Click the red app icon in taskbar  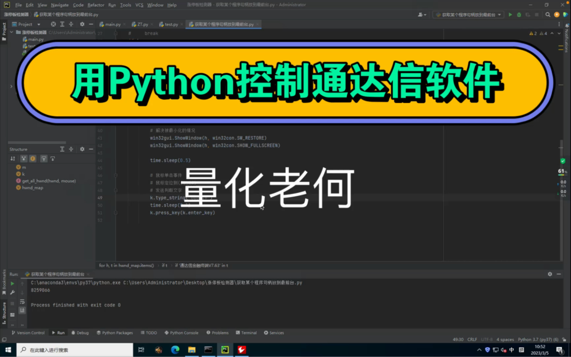pos(242,350)
